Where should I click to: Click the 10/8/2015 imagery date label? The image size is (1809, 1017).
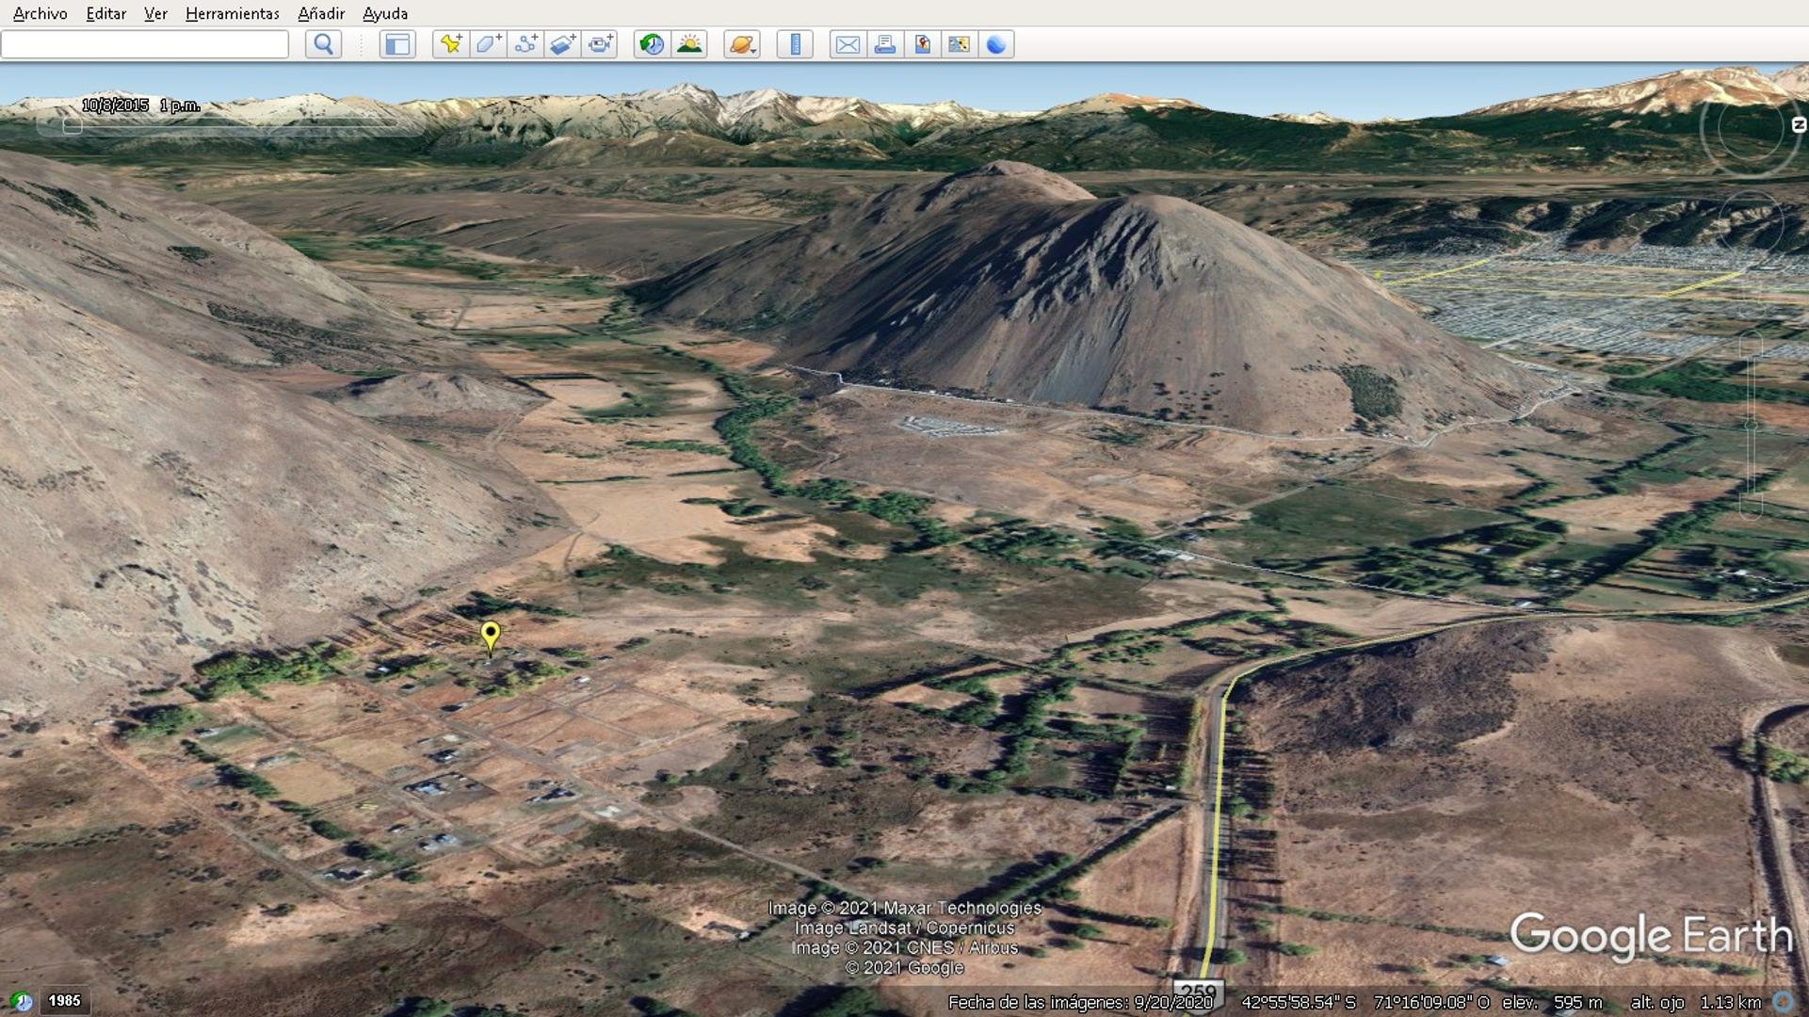tap(115, 105)
